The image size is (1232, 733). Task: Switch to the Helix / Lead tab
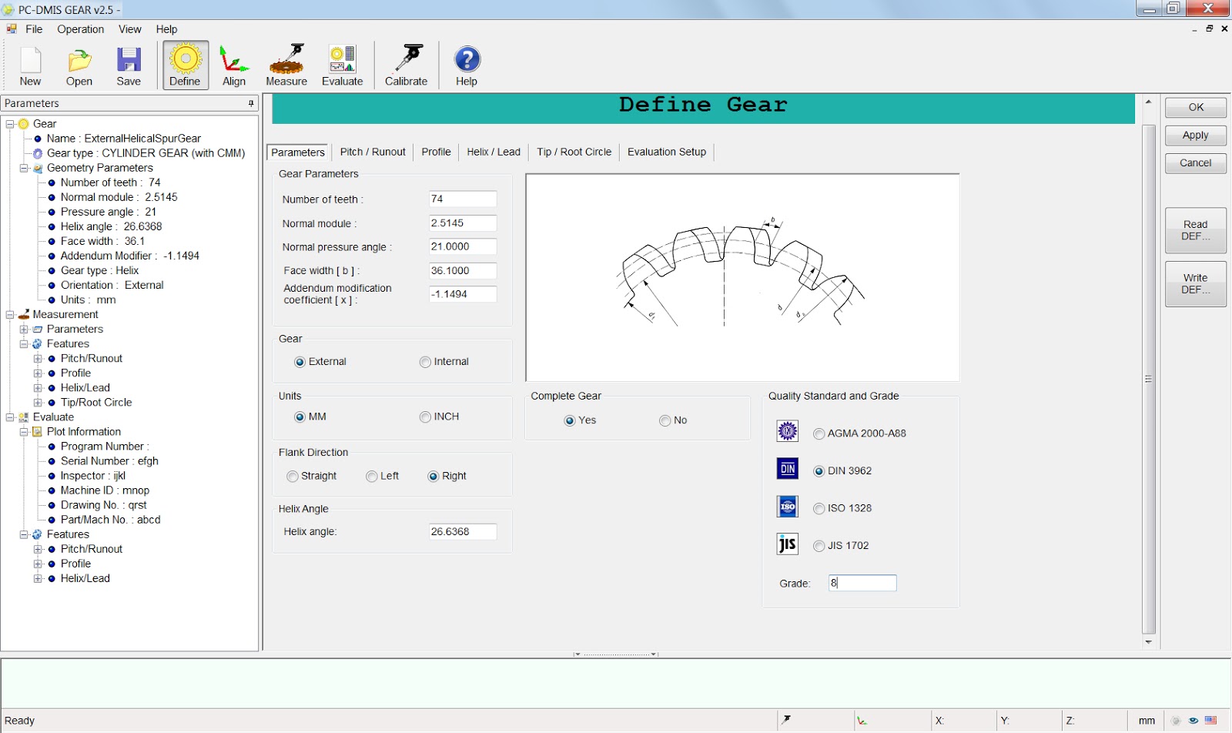point(494,152)
